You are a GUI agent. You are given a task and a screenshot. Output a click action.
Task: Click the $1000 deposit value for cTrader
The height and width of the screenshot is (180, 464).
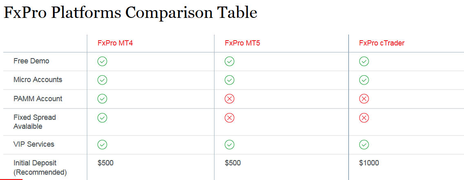click(369, 163)
